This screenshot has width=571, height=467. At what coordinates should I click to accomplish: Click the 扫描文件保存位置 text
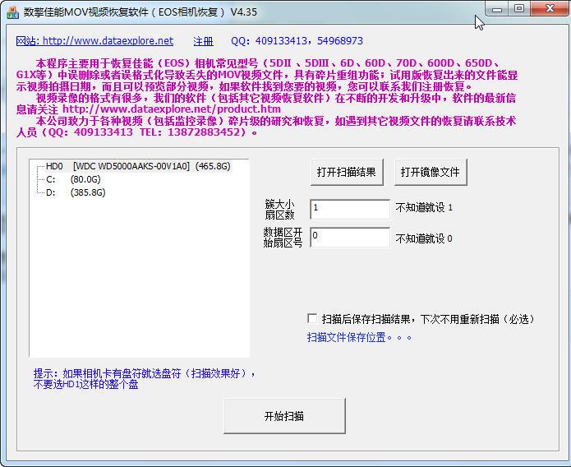[359, 337]
